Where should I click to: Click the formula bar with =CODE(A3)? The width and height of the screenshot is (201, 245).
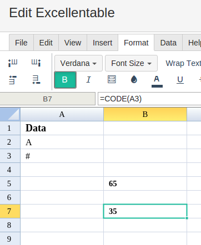[149, 99]
